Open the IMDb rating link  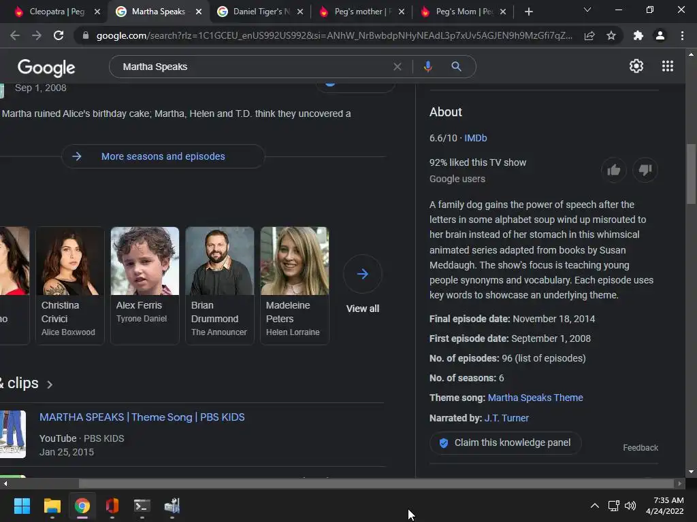point(476,138)
